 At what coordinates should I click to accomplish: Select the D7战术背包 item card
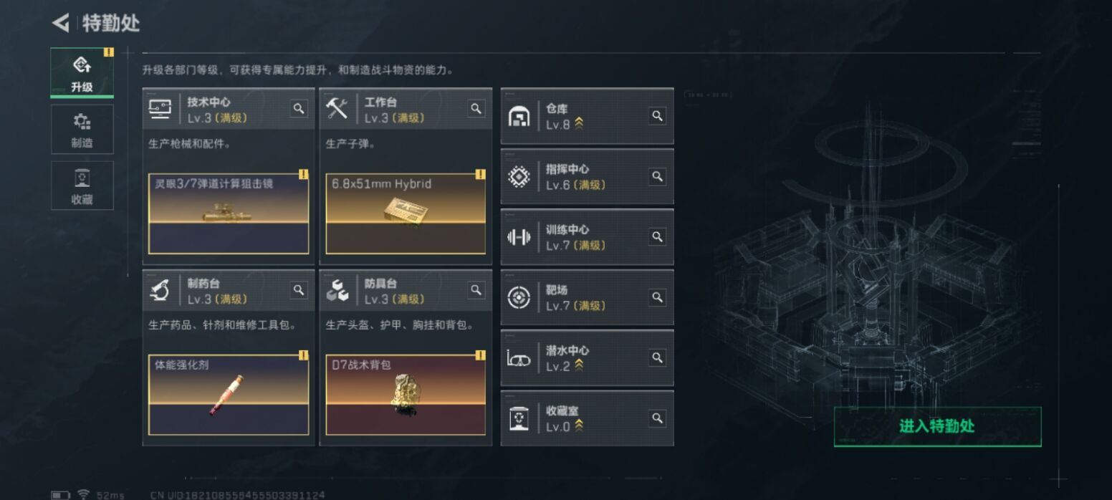pyautogui.click(x=406, y=395)
